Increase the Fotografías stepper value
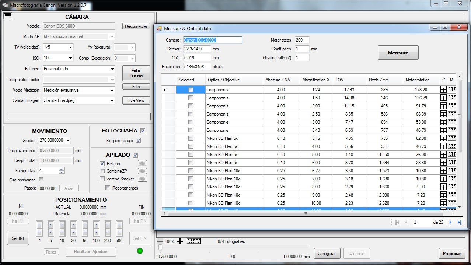Screen dimensions: 471x265 coord(62,169)
